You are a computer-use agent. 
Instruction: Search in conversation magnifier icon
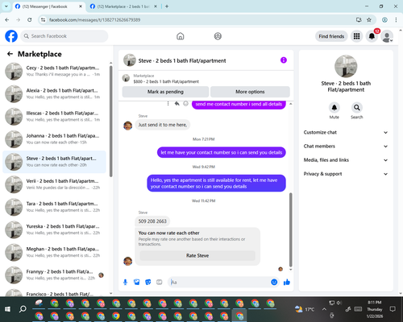tap(356, 108)
